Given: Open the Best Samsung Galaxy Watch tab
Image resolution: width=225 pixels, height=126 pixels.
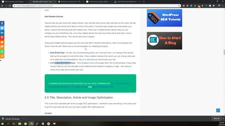Looking at the screenshot, I should click(x=99, y=2).
